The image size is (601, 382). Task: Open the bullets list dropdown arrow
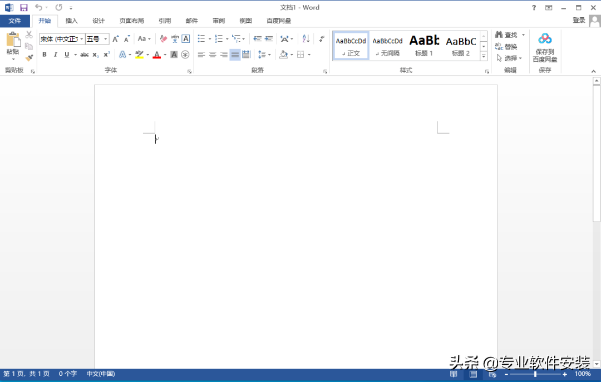[210, 39]
